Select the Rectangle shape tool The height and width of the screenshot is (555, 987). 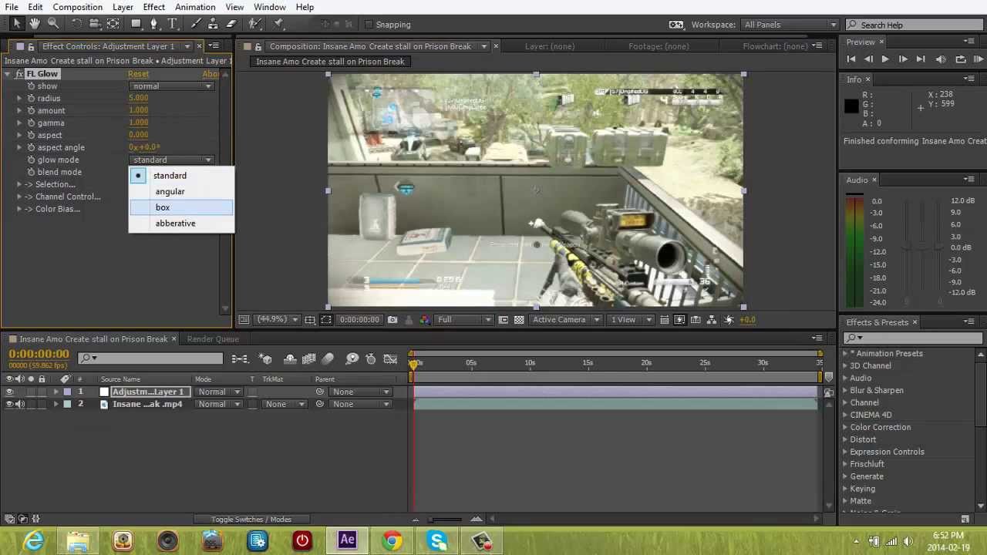coord(136,25)
